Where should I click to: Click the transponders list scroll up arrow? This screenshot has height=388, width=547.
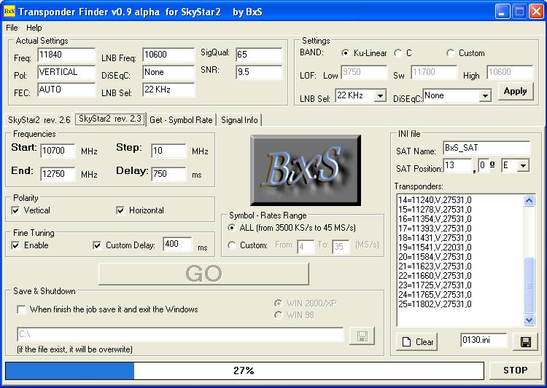tap(529, 201)
